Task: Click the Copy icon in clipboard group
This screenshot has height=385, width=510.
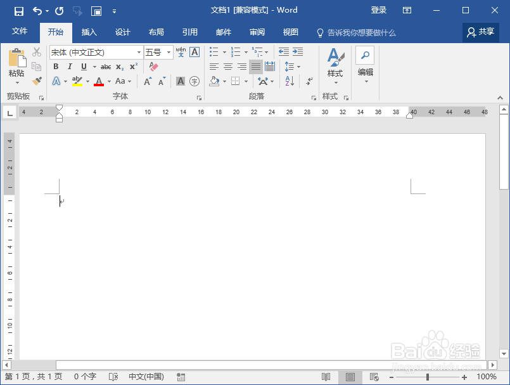Action: tap(35, 65)
